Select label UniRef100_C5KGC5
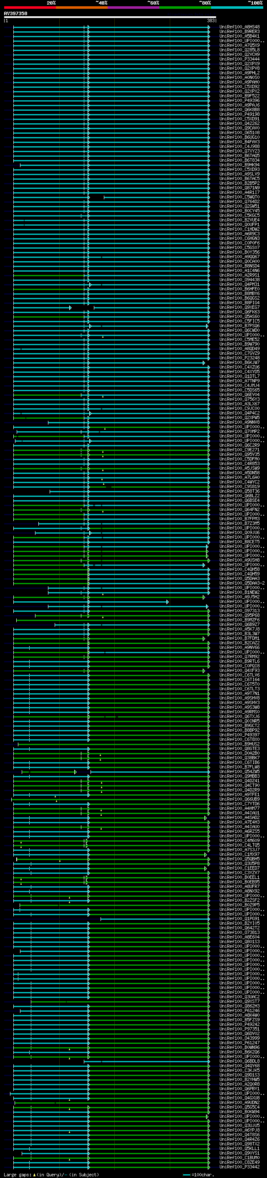The height and width of the screenshot is (1178, 267). pos(239,215)
